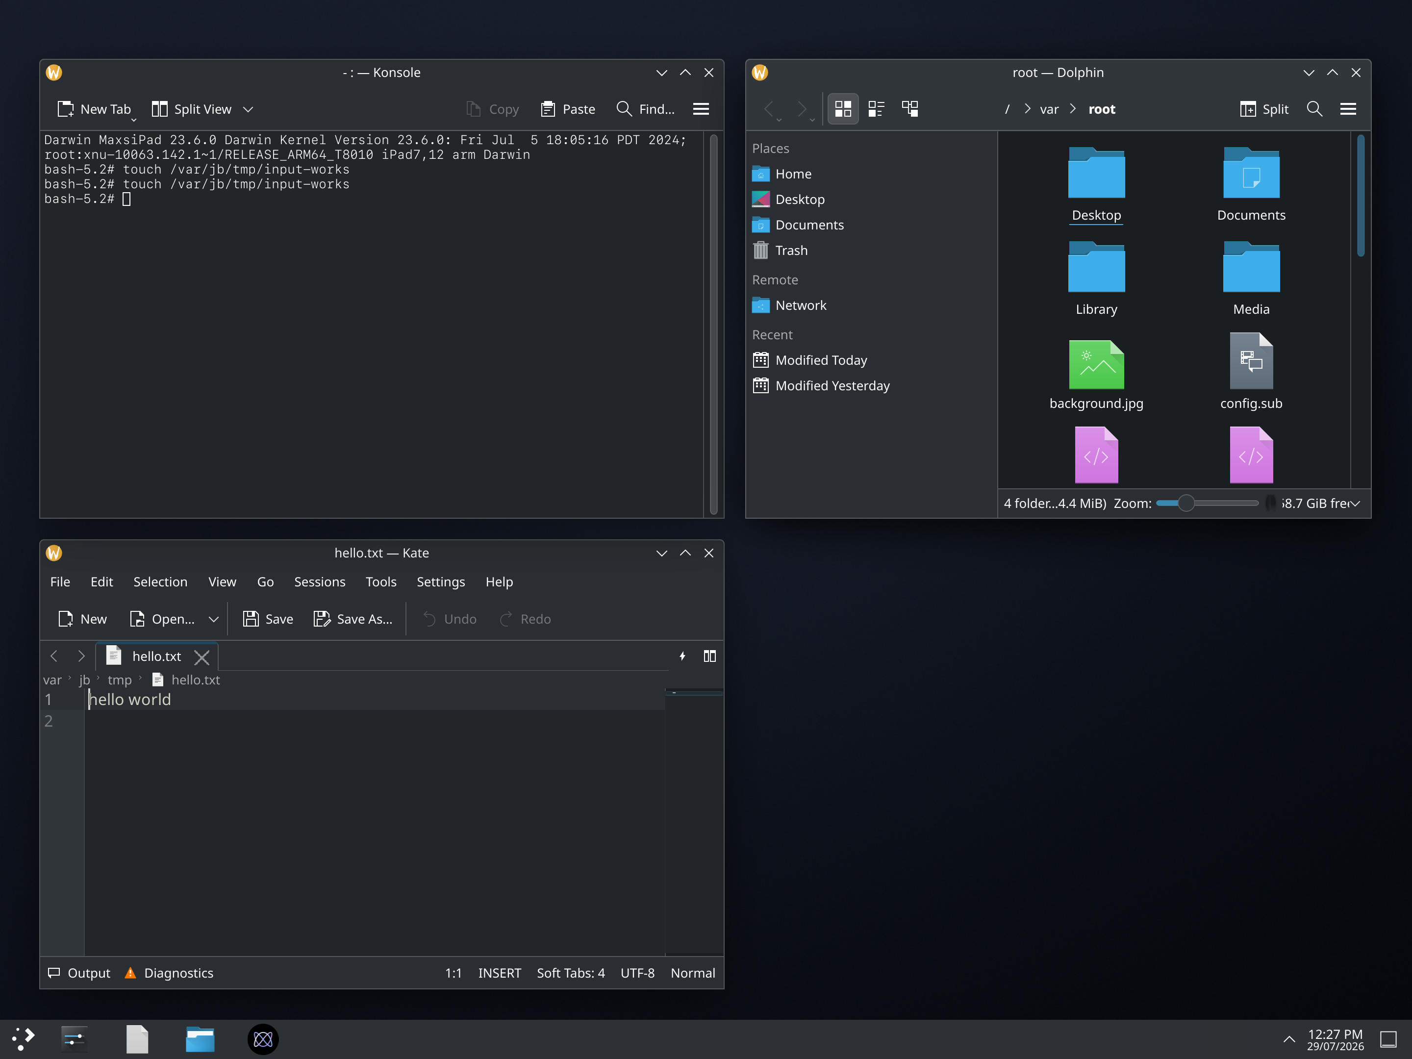1412x1059 pixels.
Task: Click the Konsole vertical scrollbar
Action: click(714, 324)
